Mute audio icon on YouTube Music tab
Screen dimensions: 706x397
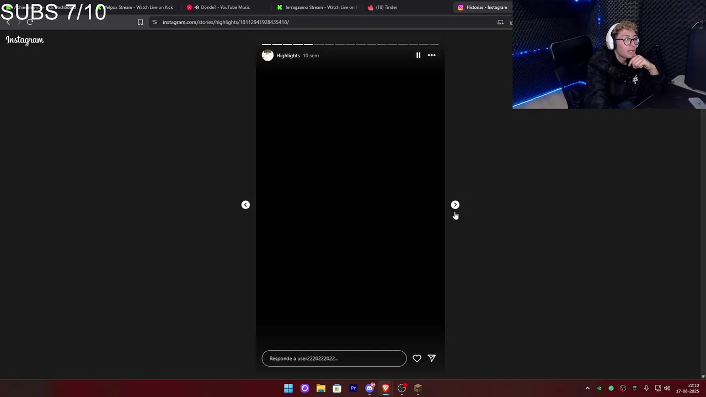click(x=196, y=7)
